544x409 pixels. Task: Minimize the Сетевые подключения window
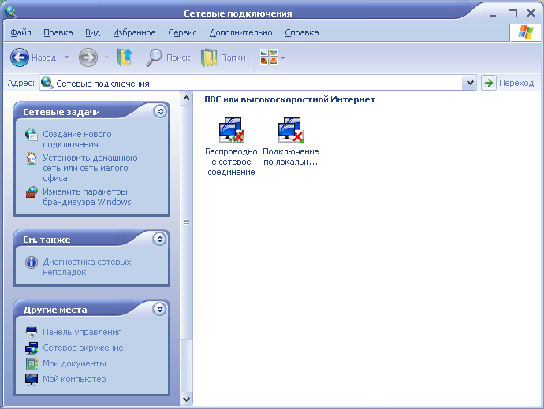pyautogui.click(x=493, y=14)
